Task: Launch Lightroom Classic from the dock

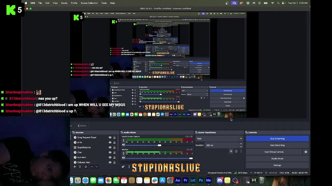Action: coord(193,180)
